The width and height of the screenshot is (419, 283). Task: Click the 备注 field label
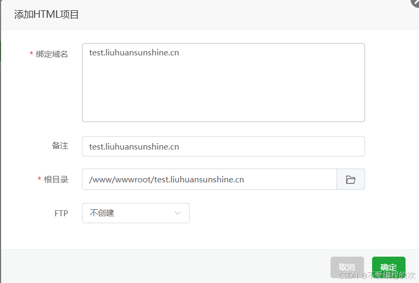tap(60, 146)
